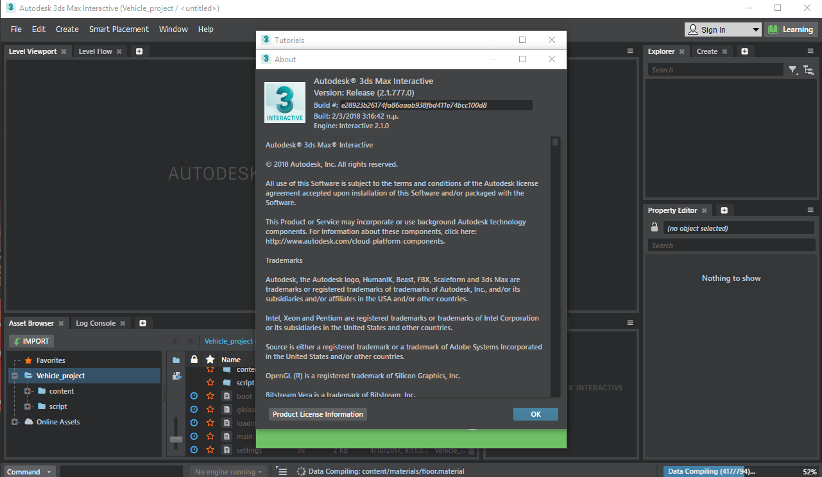Click the status bar log list icon
Screen dimensions: 822x477
pyautogui.click(x=282, y=472)
